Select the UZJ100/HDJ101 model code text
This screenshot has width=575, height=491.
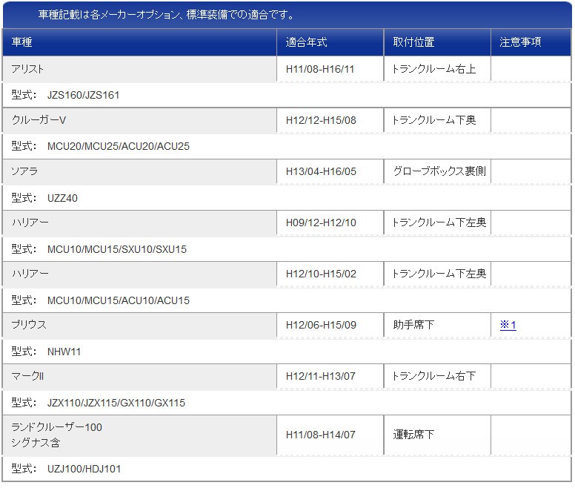[84, 469]
